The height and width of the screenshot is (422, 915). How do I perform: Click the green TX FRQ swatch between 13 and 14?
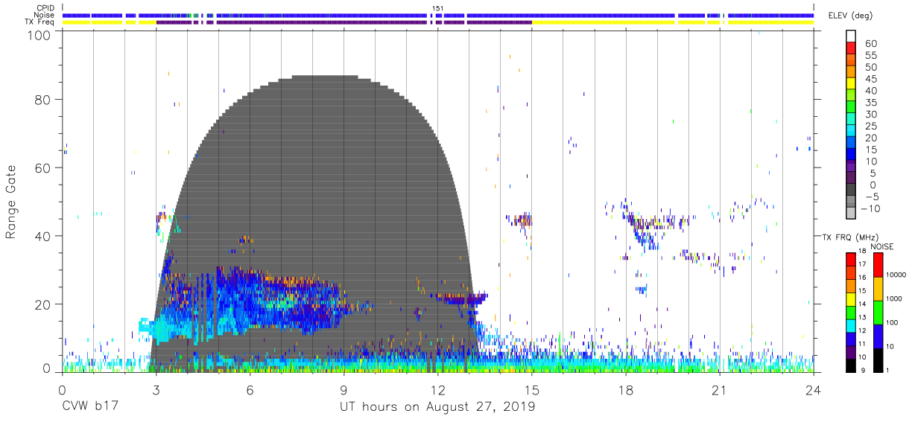851,312
